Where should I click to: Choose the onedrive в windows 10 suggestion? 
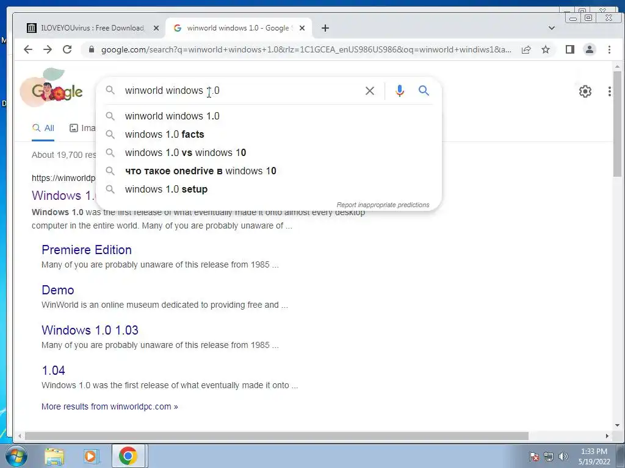pos(269,171)
